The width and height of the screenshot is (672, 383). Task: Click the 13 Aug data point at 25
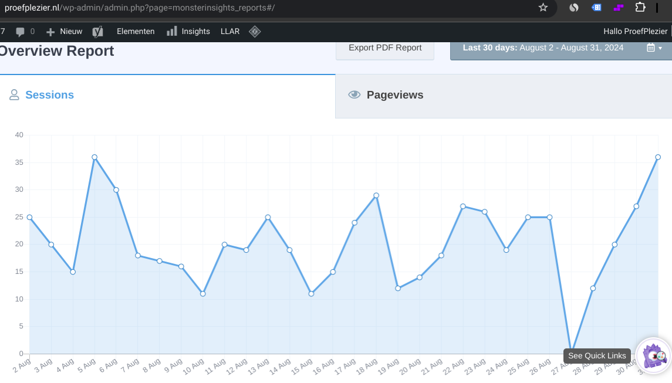pos(268,217)
